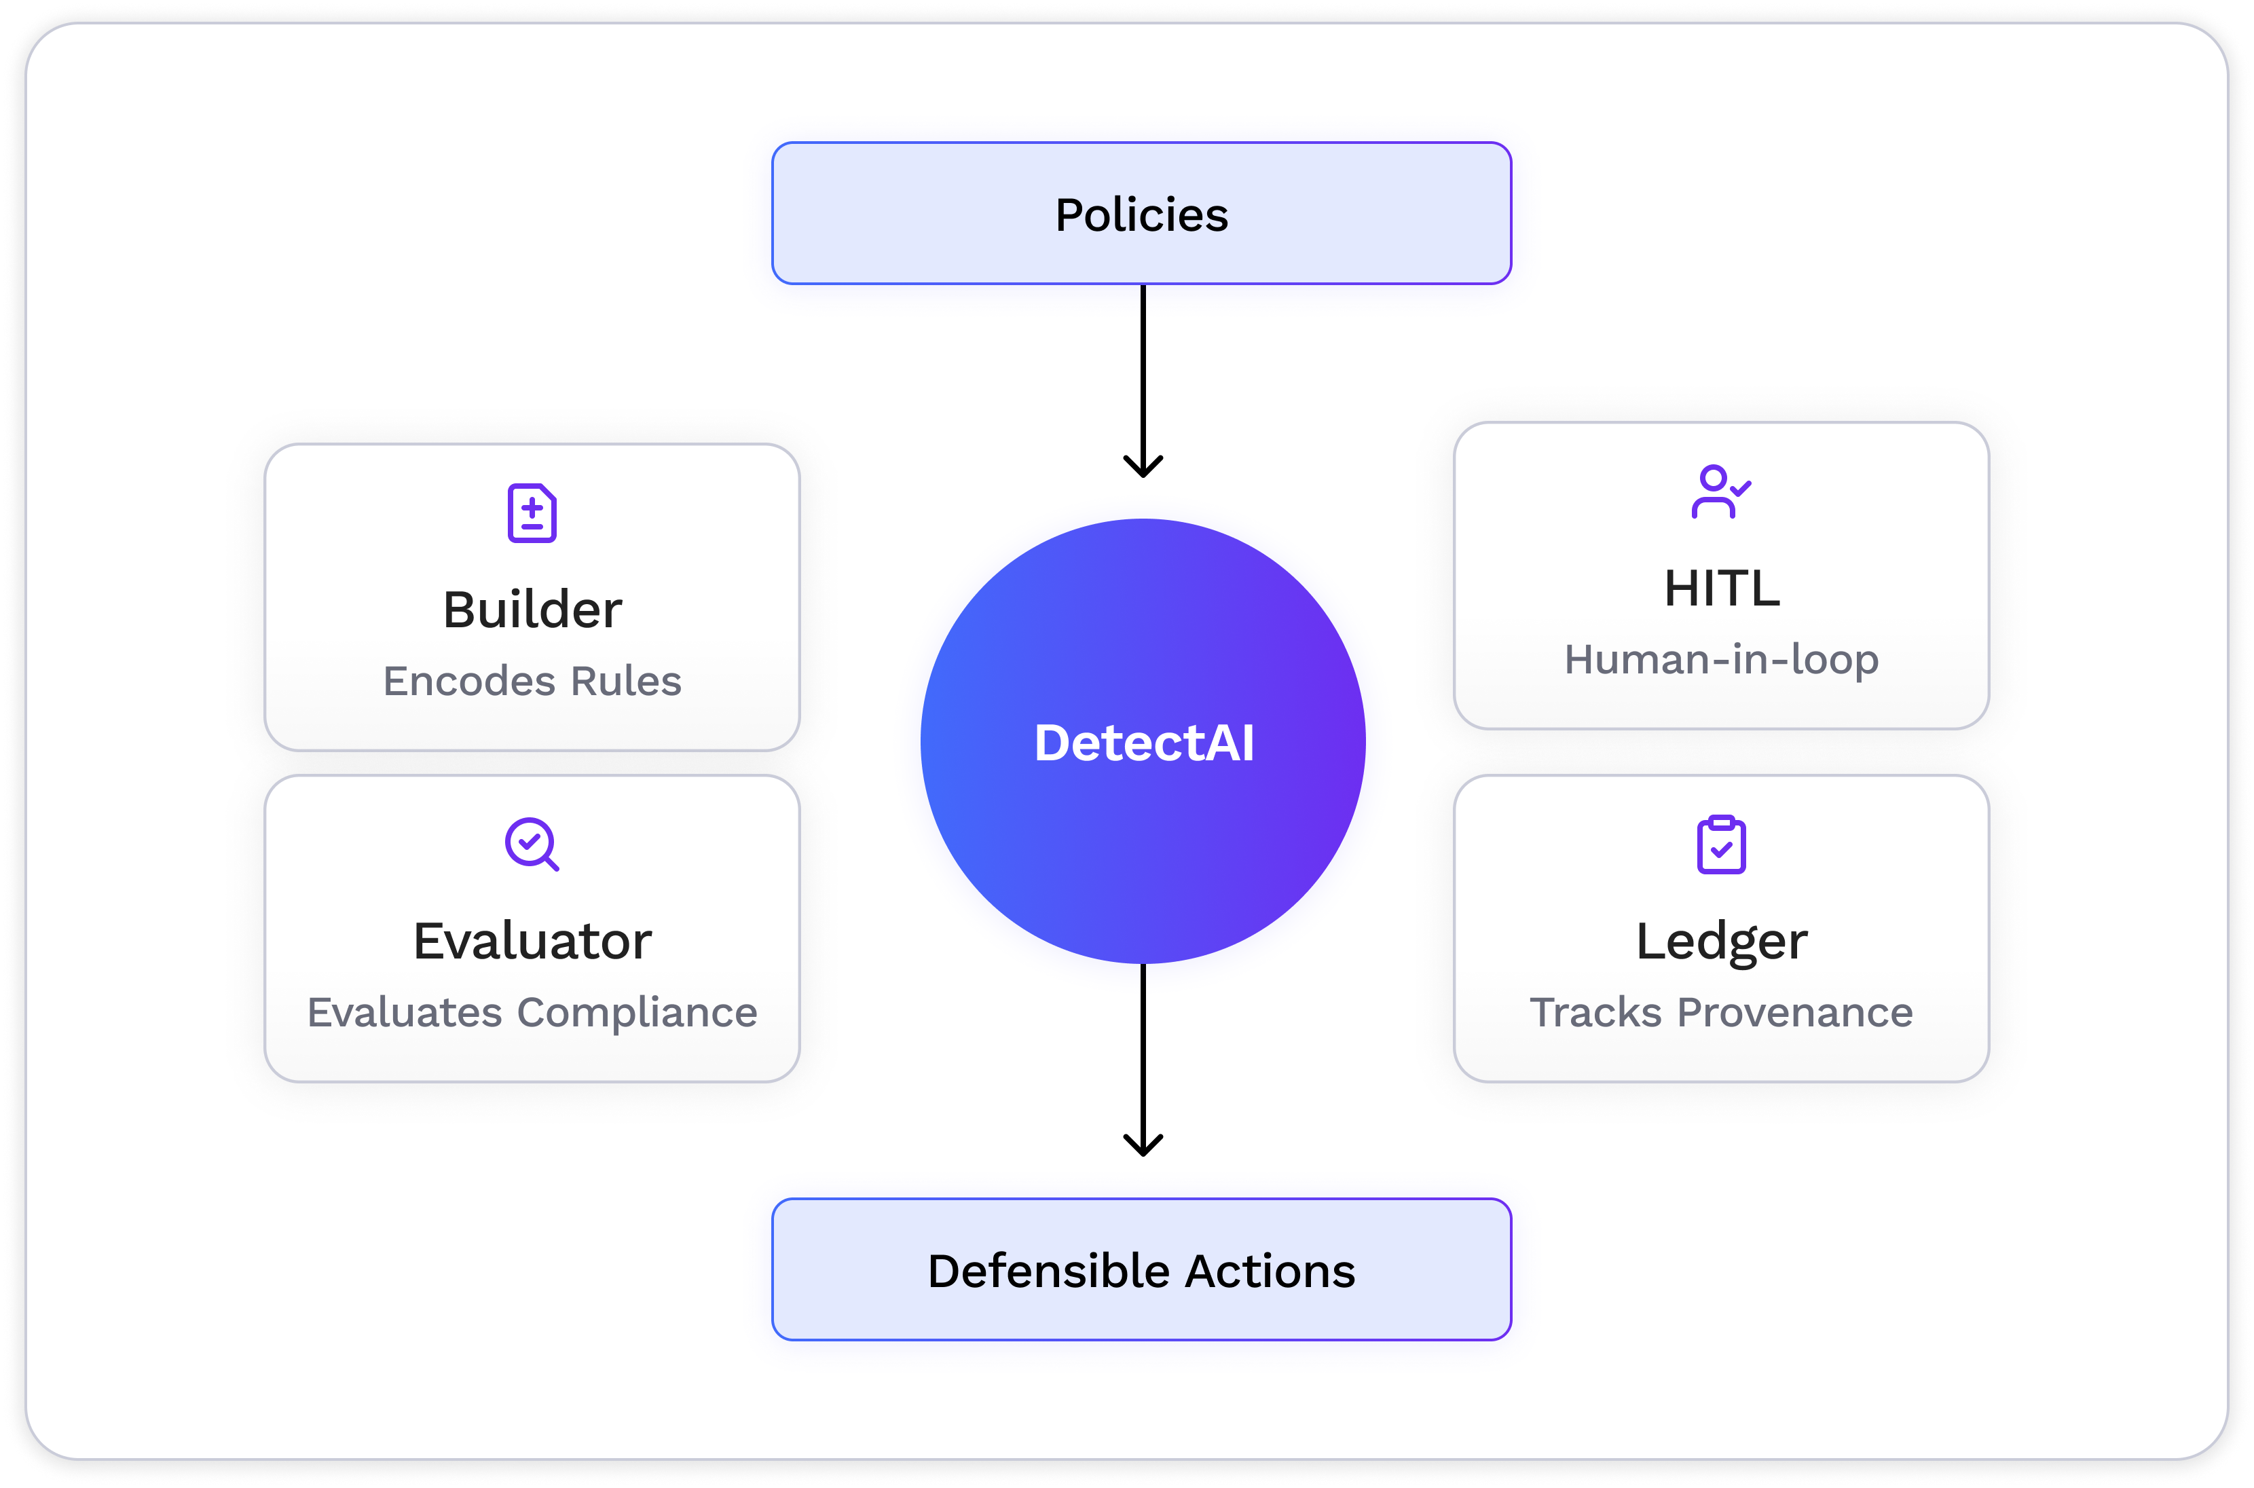Click the Evaluates Compliance subtitle
The height and width of the screenshot is (1488, 2254).
click(x=532, y=1013)
